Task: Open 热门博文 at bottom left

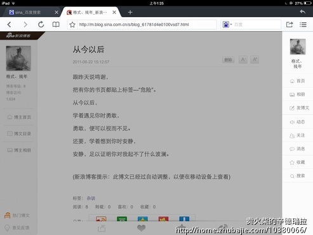Action: pyautogui.click(x=17, y=215)
